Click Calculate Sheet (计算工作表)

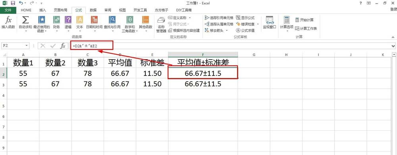[x=306, y=28]
